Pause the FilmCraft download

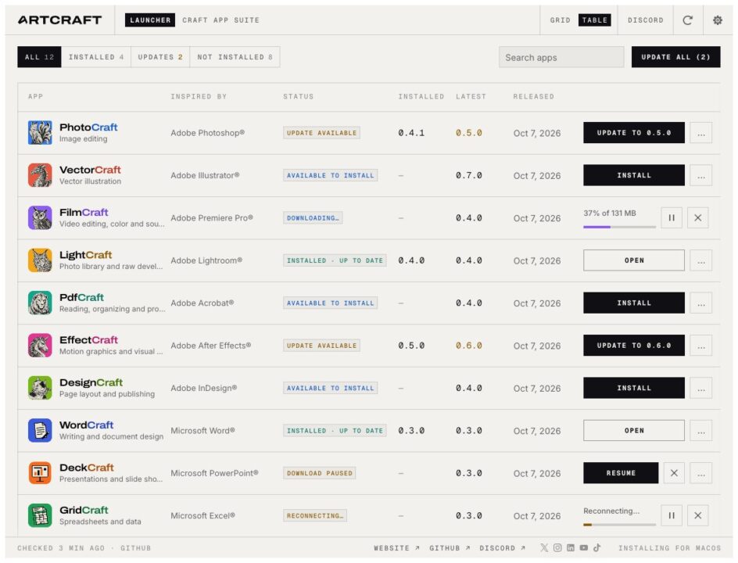pos(672,218)
